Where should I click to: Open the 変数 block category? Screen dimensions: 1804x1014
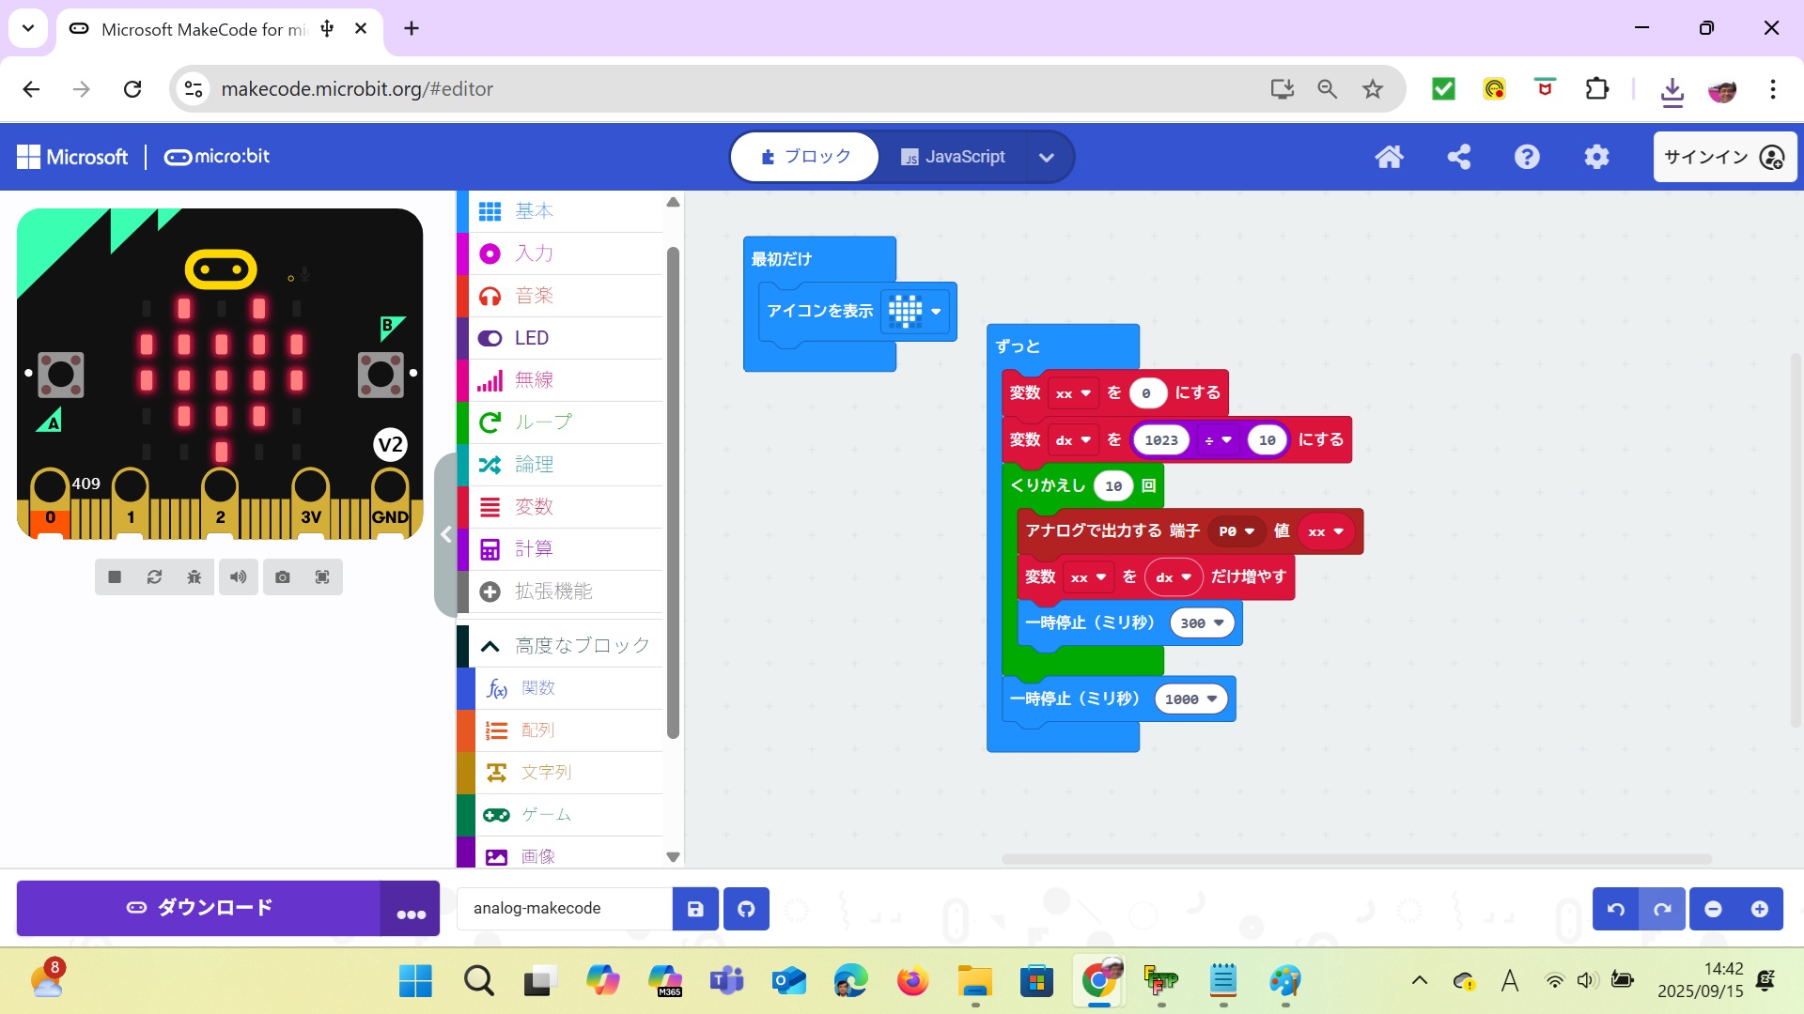click(534, 507)
